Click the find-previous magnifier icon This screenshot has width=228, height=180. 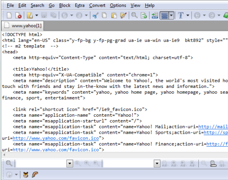[97, 163]
